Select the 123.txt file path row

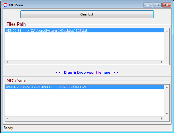(85, 30)
